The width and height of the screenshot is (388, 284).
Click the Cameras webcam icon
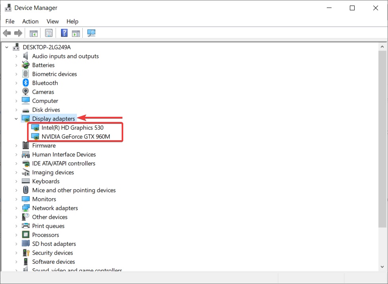pyautogui.click(x=25, y=92)
